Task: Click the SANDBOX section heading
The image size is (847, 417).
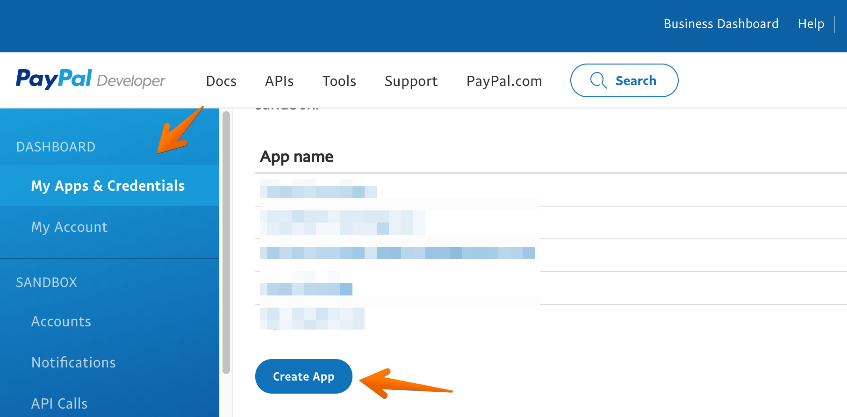Action: click(x=46, y=282)
